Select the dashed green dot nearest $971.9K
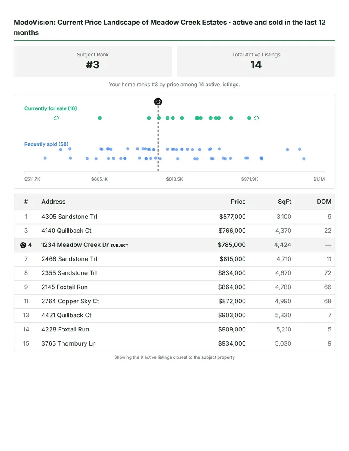Screen dimensions: 349x451 tap(256, 118)
